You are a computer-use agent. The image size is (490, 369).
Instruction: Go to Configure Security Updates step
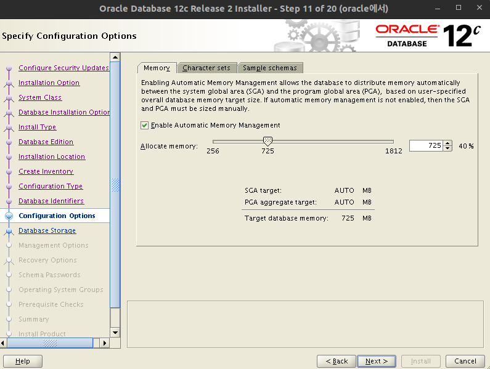63,68
